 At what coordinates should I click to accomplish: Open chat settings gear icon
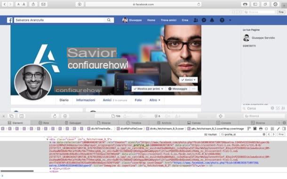[272, 108]
